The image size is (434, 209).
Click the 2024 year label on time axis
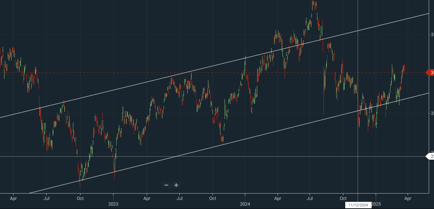coord(245,204)
